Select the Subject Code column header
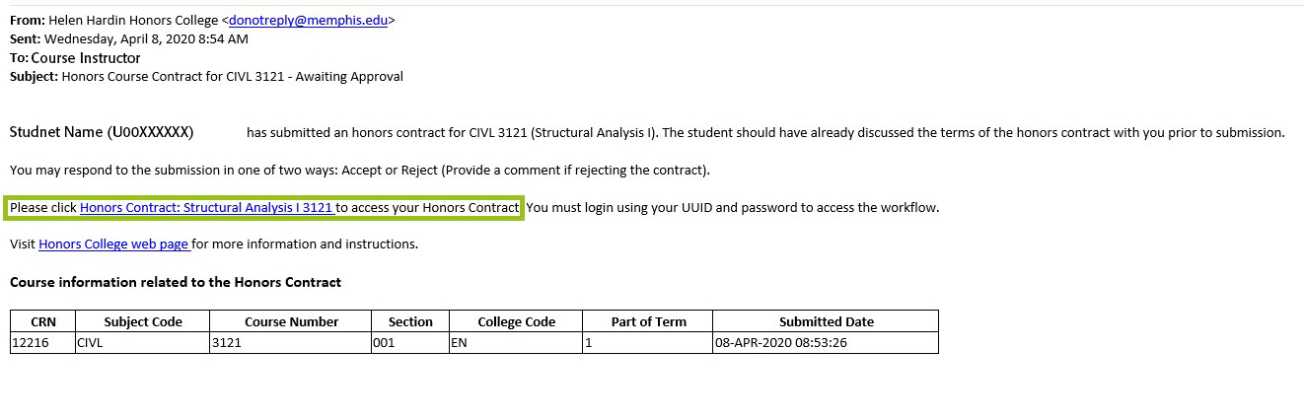 [142, 321]
